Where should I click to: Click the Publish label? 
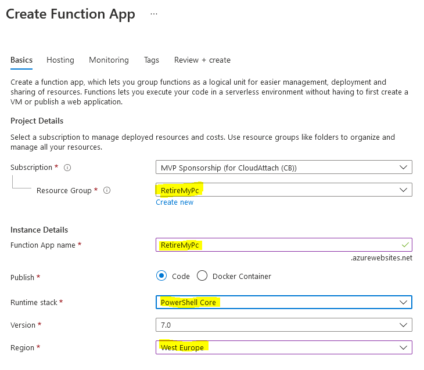tap(22, 277)
